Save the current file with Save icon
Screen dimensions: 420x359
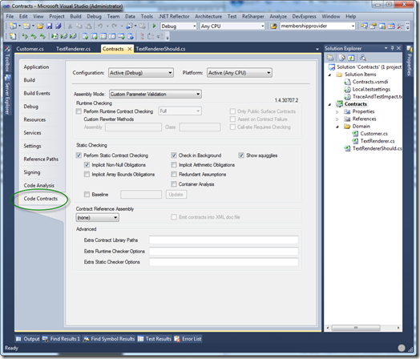(49, 26)
